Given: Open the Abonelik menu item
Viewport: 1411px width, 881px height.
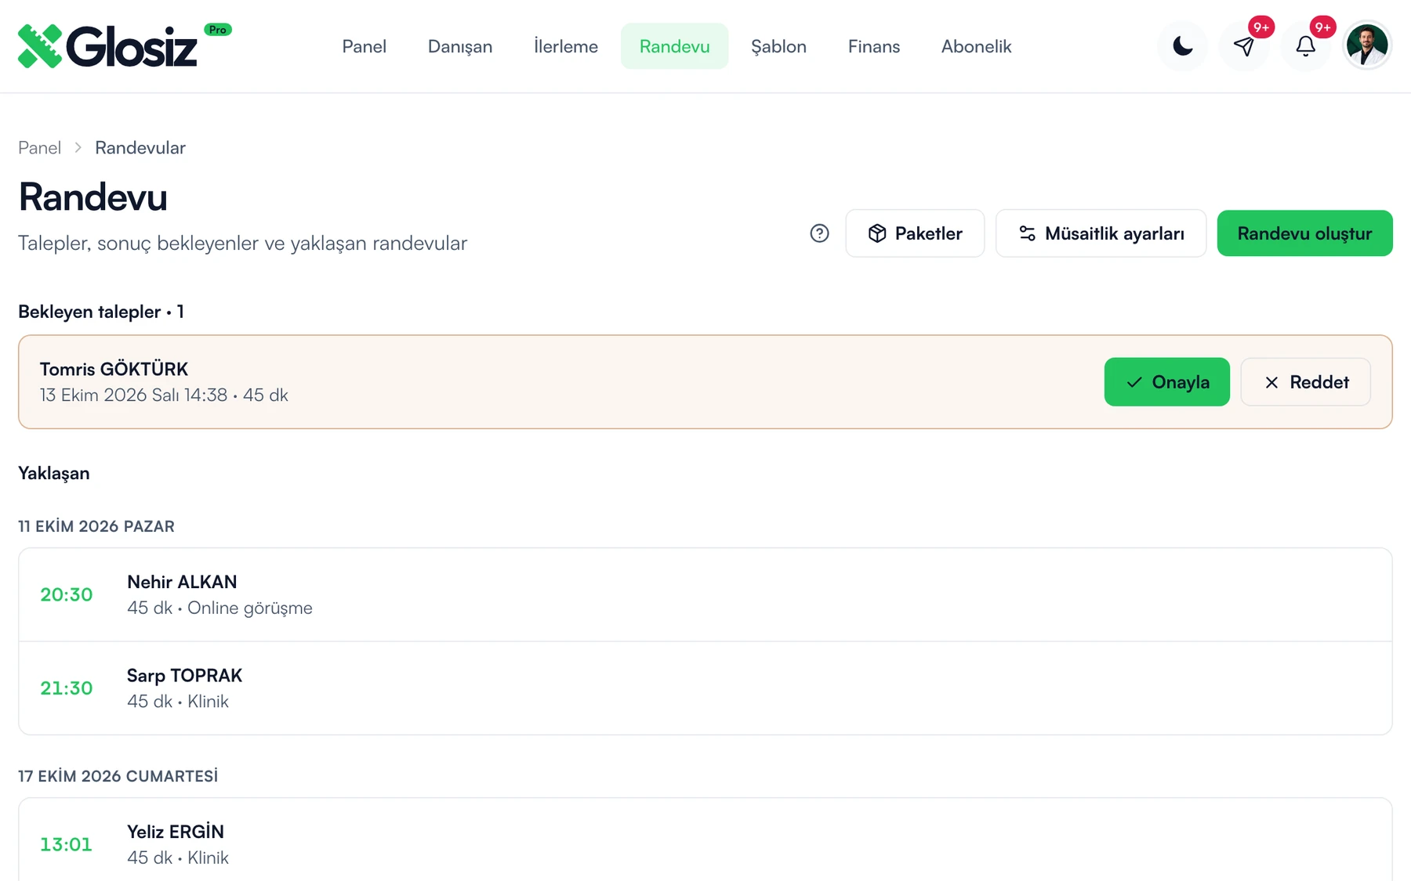Looking at the screenshot, I should click(976, 46).
